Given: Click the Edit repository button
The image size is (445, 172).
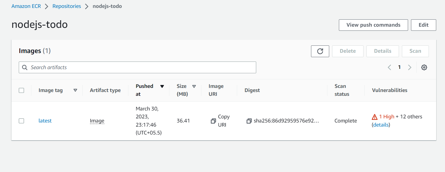Looking at the screenshot, I should 423,25.
